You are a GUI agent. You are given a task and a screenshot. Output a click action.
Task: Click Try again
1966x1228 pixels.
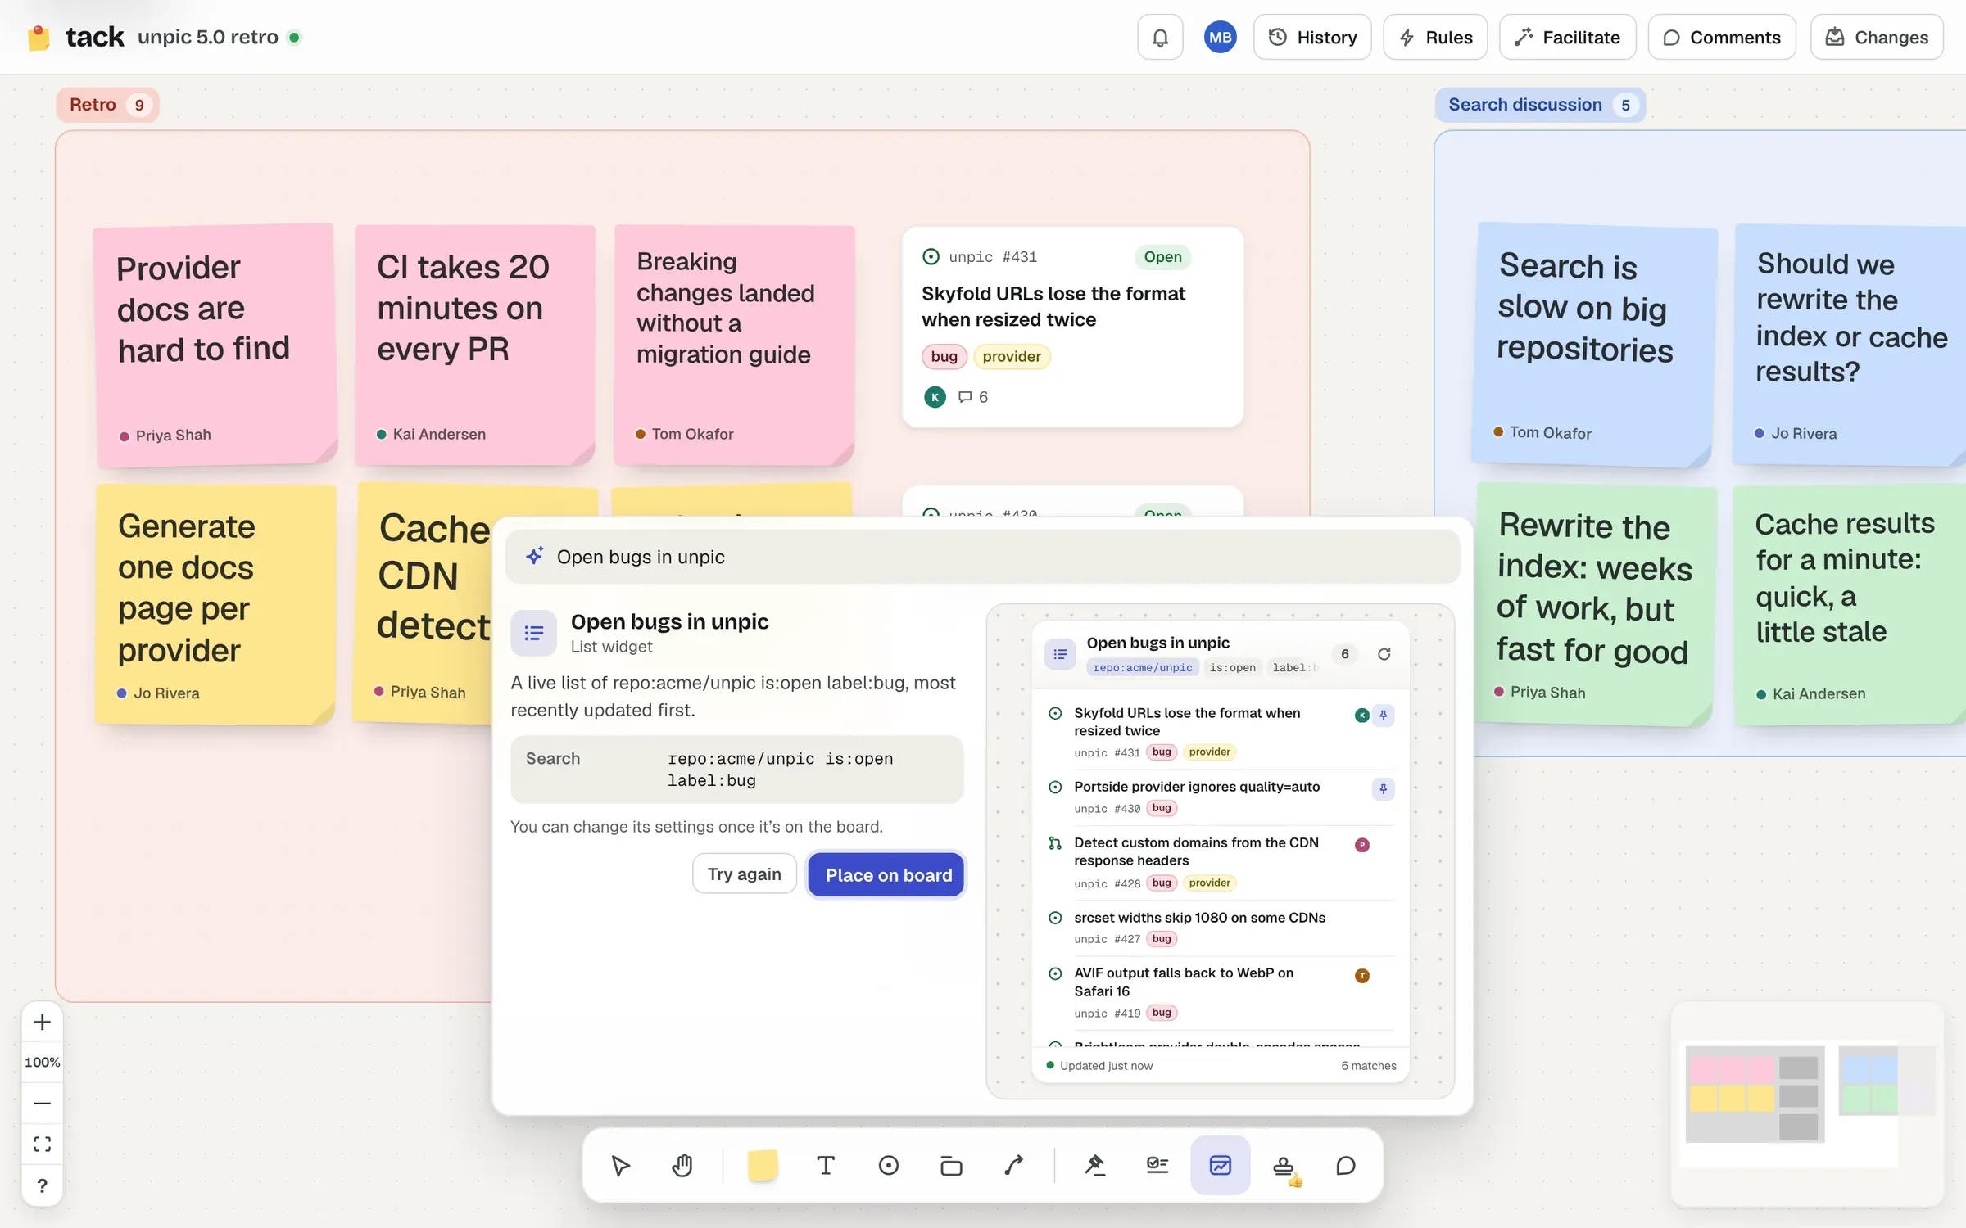tap(744, 874)
